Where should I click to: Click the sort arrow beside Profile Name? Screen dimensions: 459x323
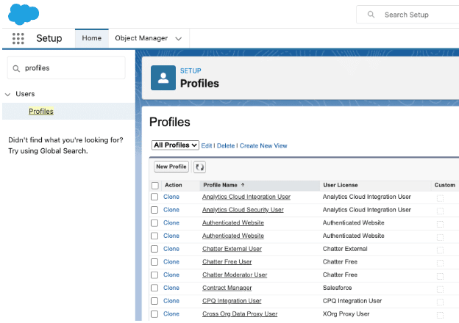coord(243,185)
